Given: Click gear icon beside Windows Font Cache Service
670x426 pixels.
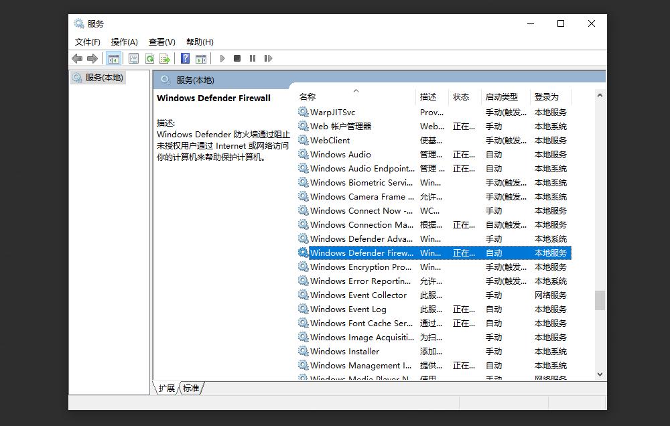Looking at the screenshot, I should pyautogui.click(x=303, y=323).
